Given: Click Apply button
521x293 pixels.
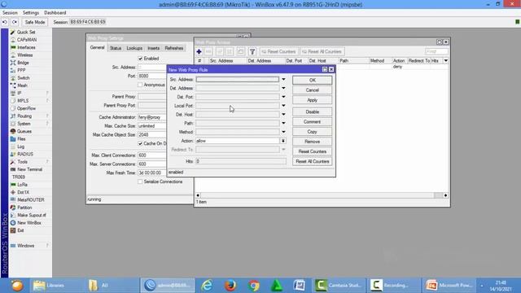Looking at the screenshot, I should click(312, 100).
